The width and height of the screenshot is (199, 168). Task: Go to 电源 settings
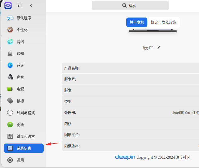[x=24, y=89]
